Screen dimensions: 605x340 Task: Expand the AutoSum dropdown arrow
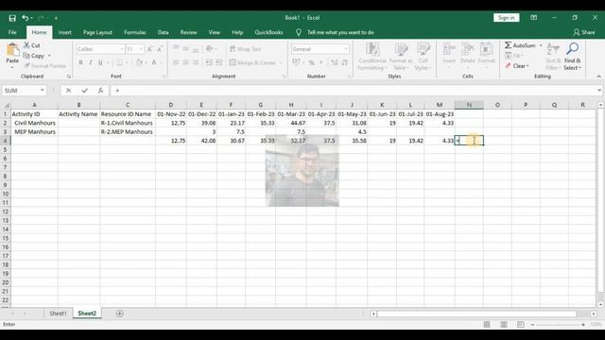(541, 45)
